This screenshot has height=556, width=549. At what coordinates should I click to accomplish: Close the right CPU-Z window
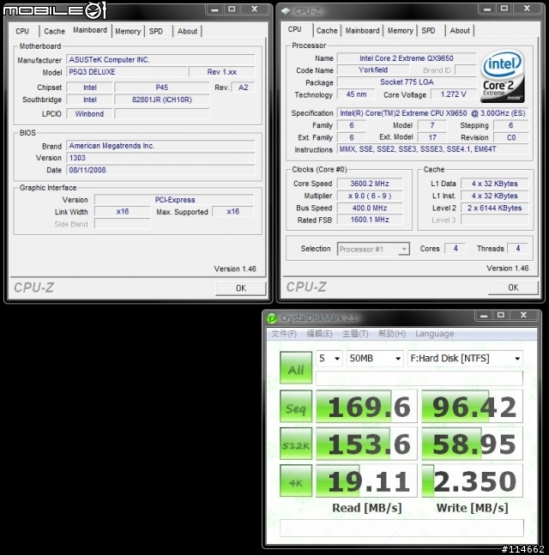coord(527,9)
